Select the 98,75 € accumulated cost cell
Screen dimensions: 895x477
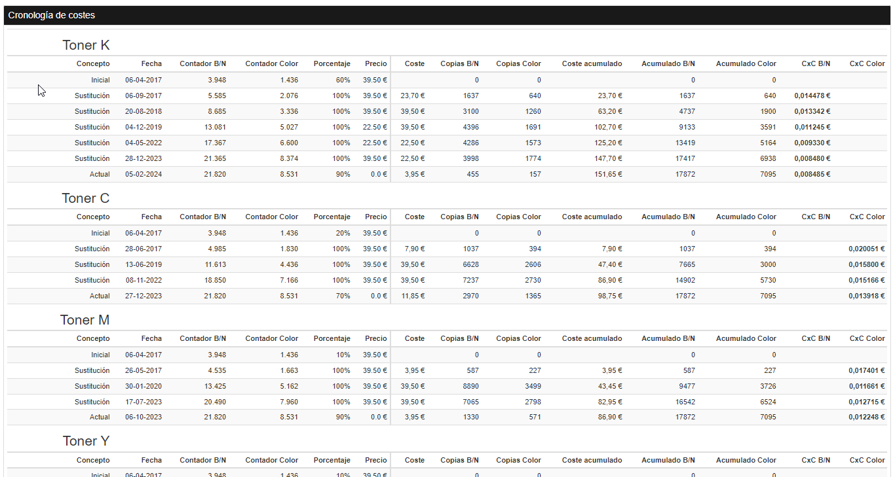607,296
